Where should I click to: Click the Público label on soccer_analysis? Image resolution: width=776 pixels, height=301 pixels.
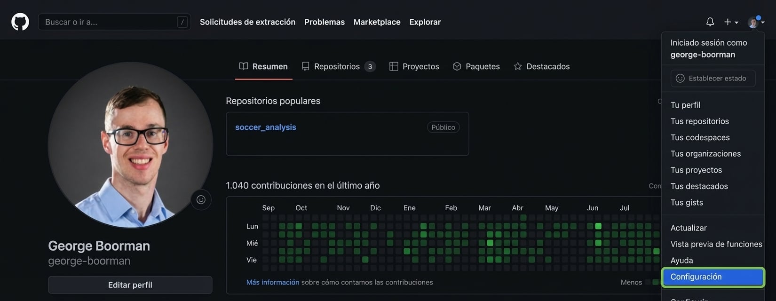pyautogui.click(x=443, y=127)
